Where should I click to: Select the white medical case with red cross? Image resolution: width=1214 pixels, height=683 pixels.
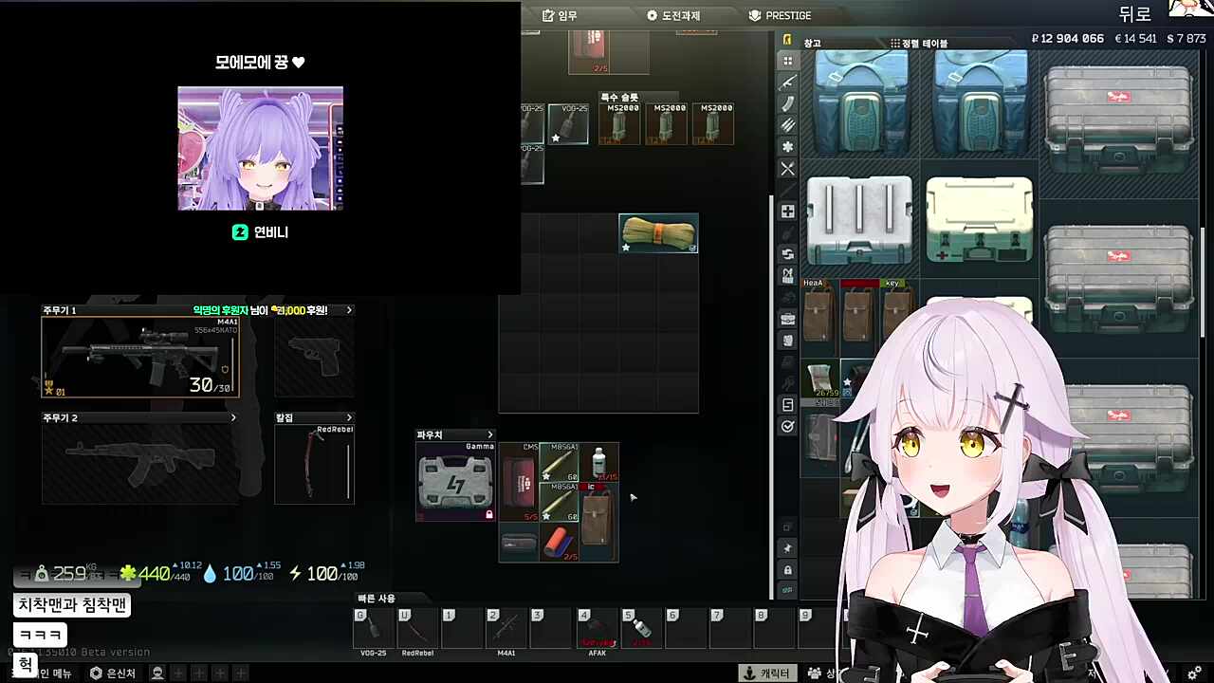pos(979,219)
